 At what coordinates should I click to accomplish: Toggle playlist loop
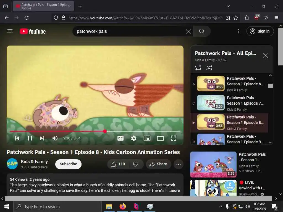(x=198, y=68)
